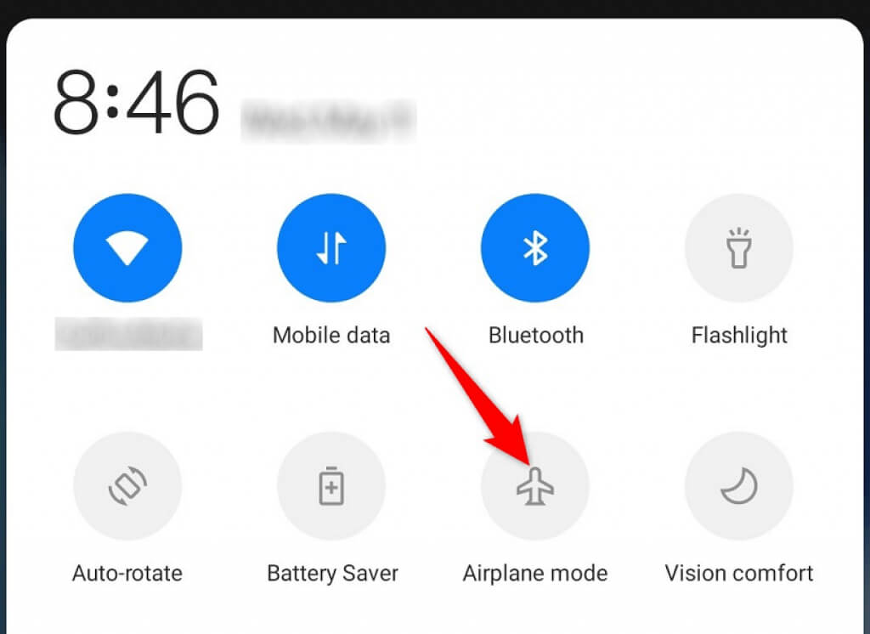
Task: Turn off the Wi-Fi toggle
Action: [127, 247]
